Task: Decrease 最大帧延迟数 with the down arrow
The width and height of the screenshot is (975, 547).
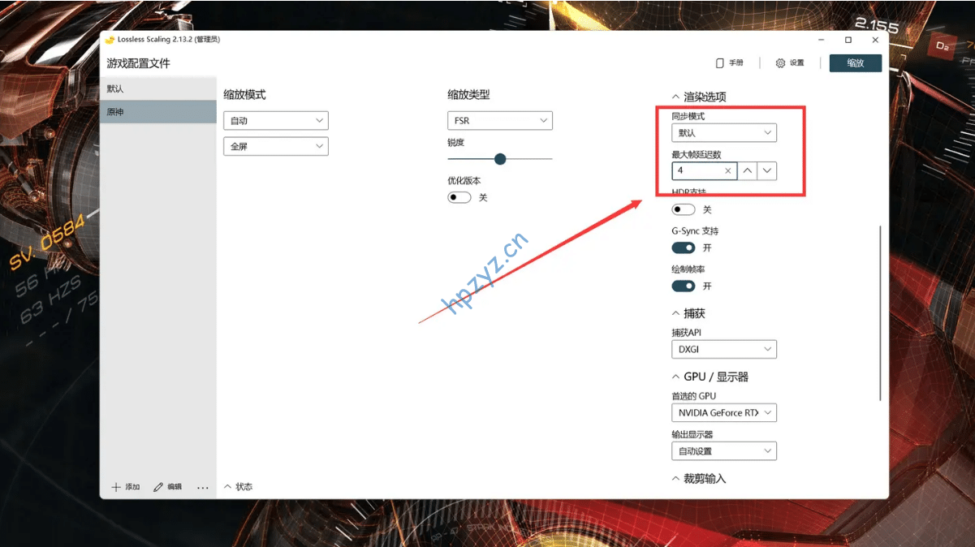Action: [x=767, y=171]
